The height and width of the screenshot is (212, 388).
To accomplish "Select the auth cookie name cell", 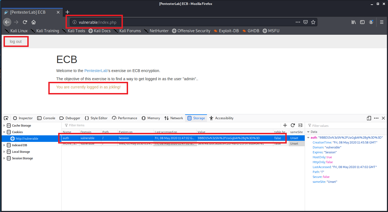I will coord(70,138).
